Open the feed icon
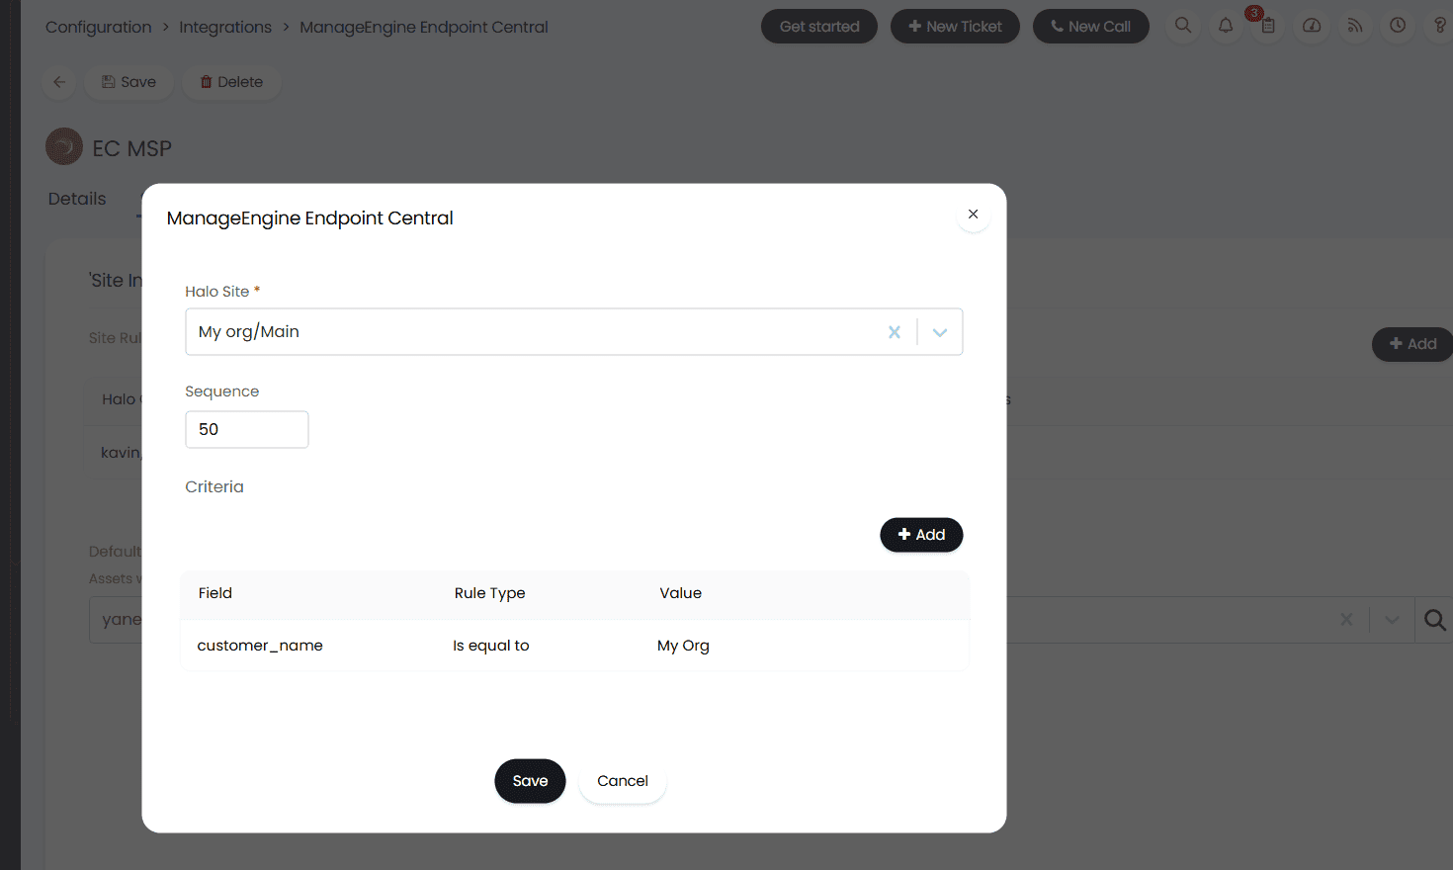This screenshot has height=870, width=1453. [1355, 26]
